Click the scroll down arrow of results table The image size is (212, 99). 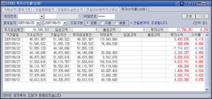point(207,89)
